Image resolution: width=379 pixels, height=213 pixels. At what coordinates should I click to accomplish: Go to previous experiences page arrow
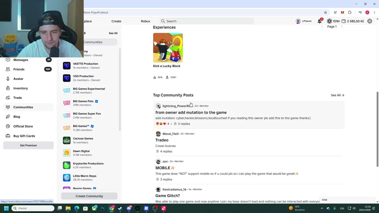pyautogui.click(x=322, y=27)
